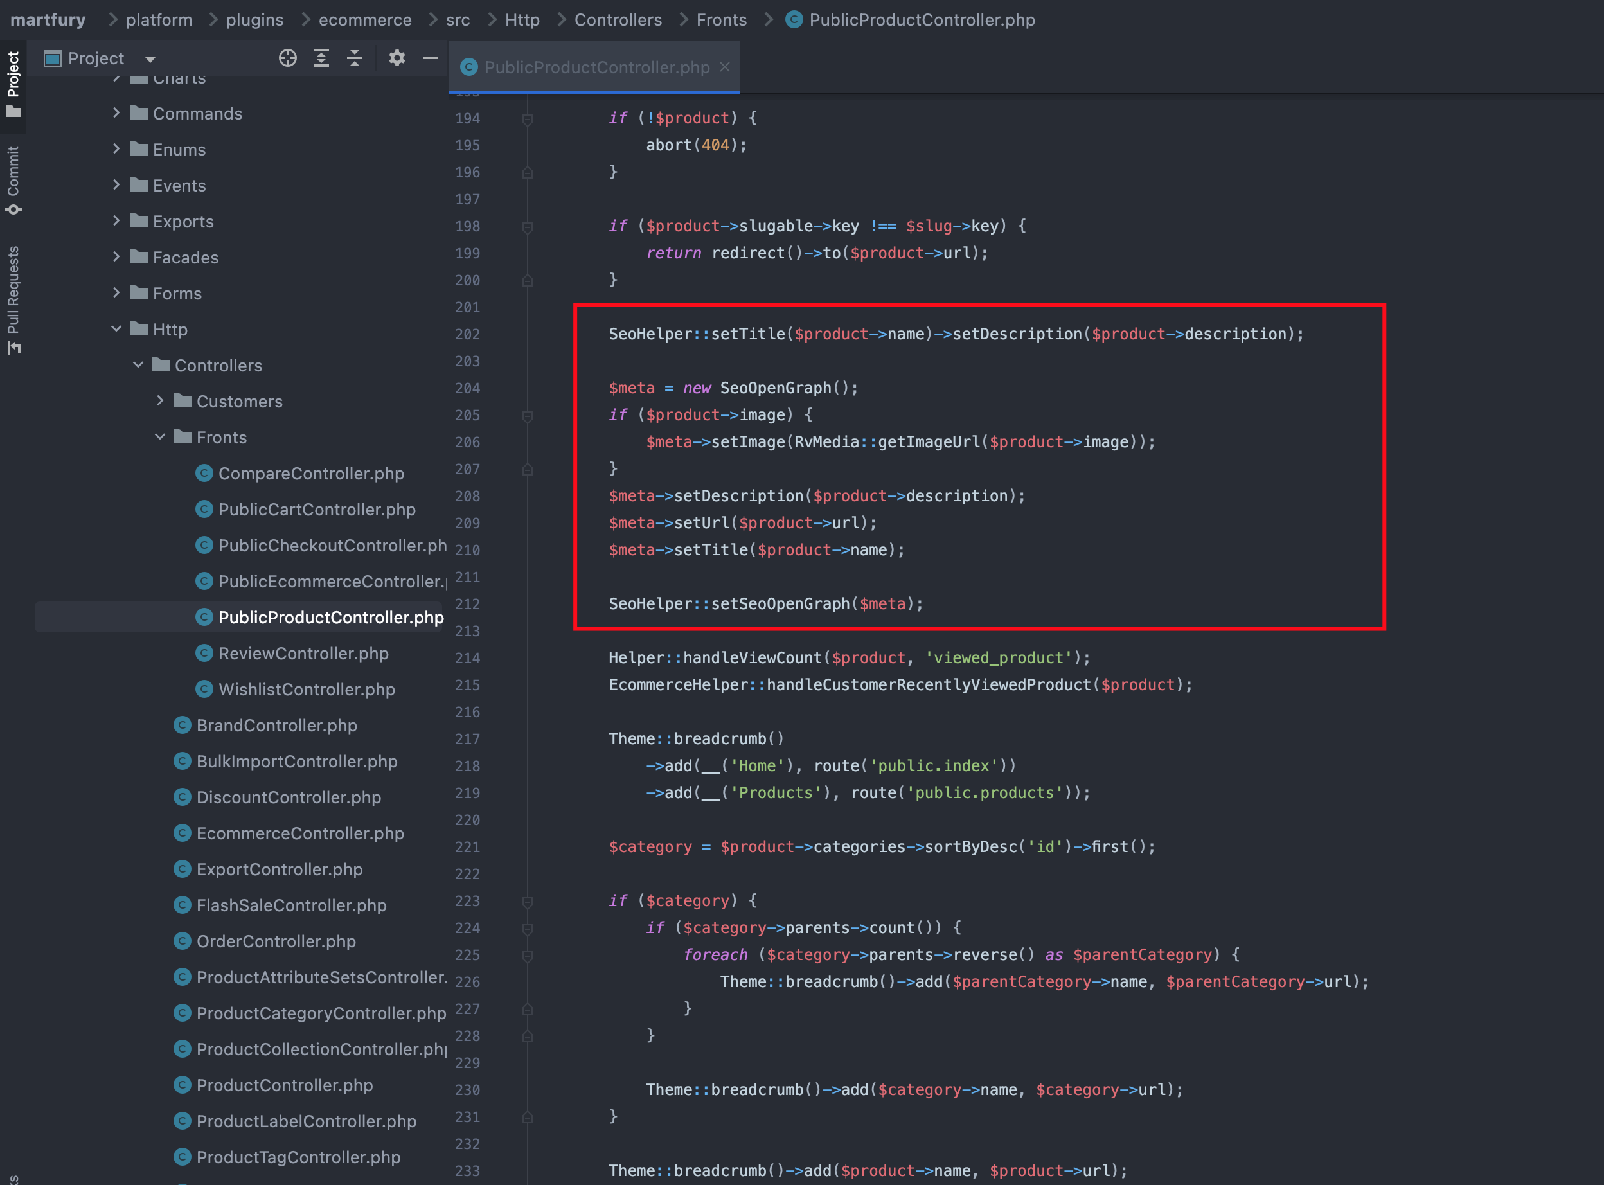Open EcommerceController.php in tree
The height and width of the screenshot is (1185, 1604).
point(289,833)
